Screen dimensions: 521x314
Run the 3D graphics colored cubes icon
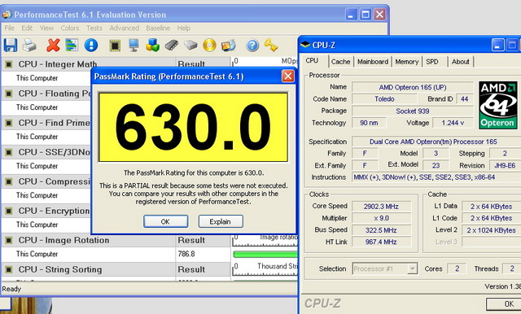point(152,45)
